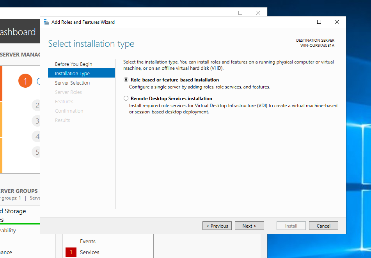
Task: Click the destination server name WIN-QUFSKA3JB1A
Action: pyautogui.click(x=317, y=46)
